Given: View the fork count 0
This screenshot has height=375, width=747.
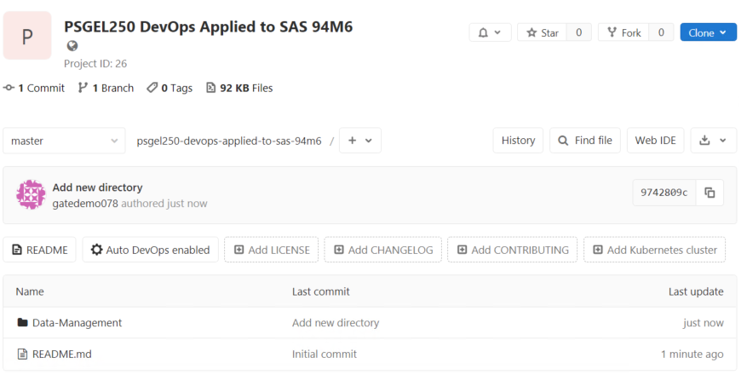Looking at the screenshot, I should pyautogui.click(x=661, y=32).
